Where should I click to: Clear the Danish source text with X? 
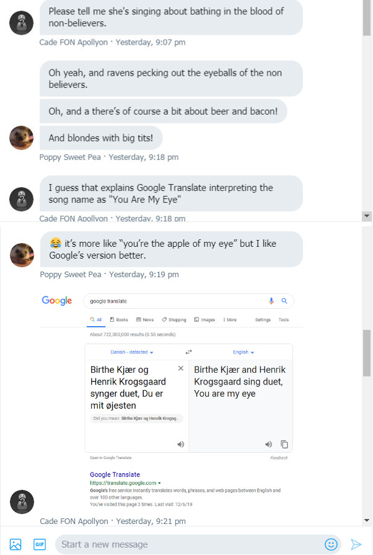click(x=181, y=368)
